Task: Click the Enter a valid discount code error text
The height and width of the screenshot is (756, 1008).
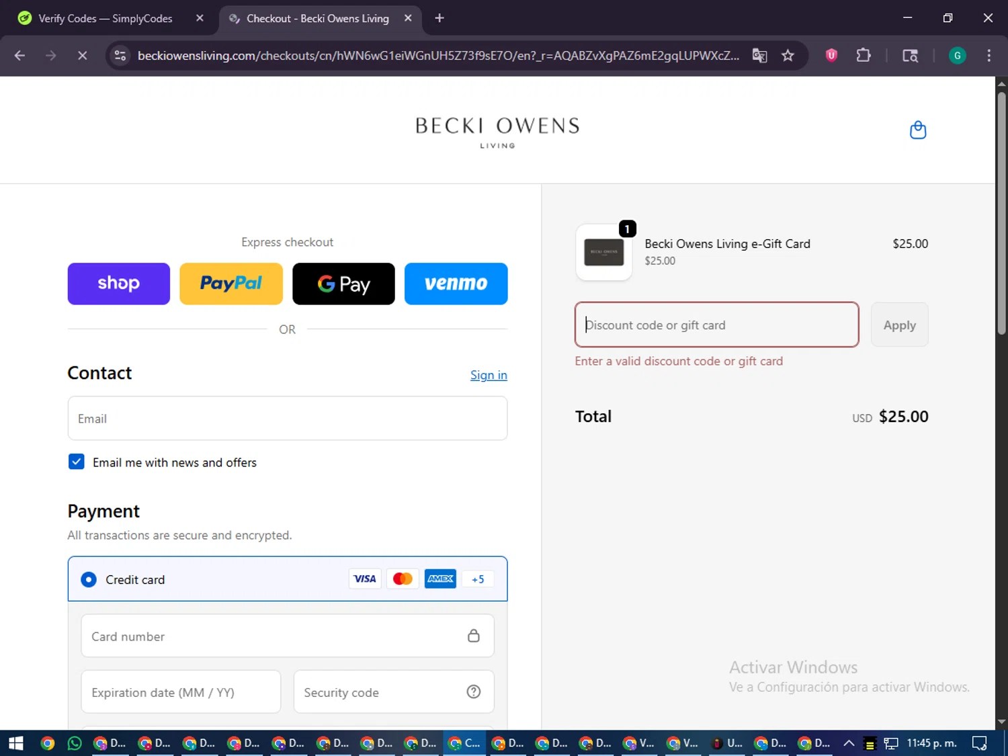Action: click(679, 361)
